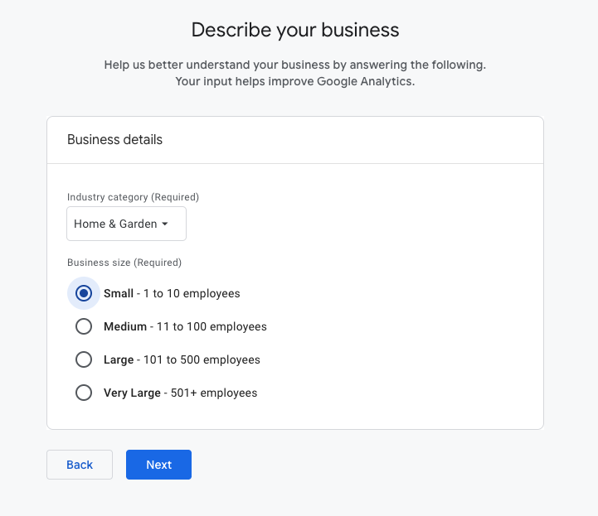This screenshot has height=516, width=598.
Task: Click the 'Industry category (Required)' field label
Action: click(x=133, y=197)
